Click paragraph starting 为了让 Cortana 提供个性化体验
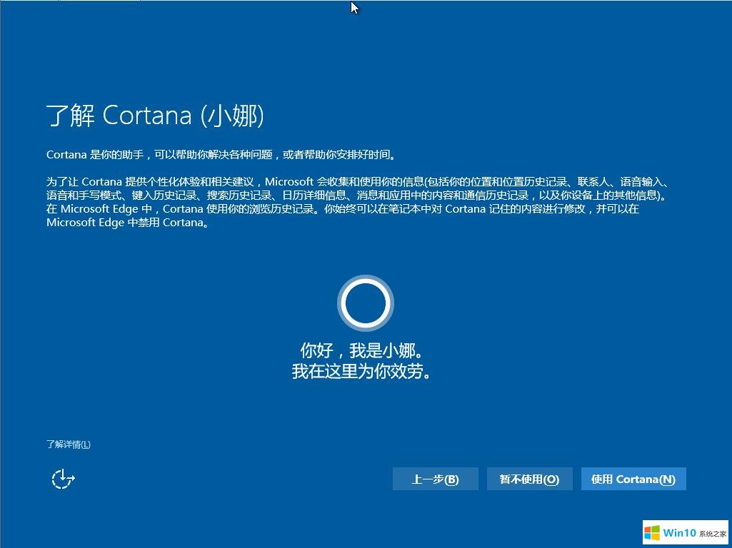 pyautogui.click(x=359, y=202)
